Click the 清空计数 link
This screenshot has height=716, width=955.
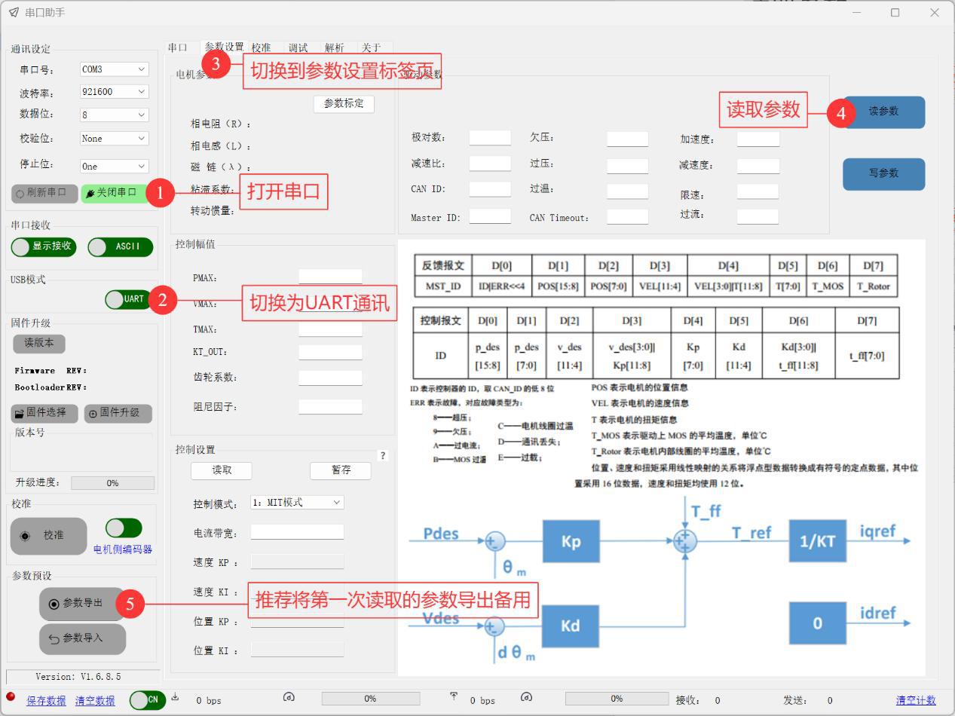[915, 700]
